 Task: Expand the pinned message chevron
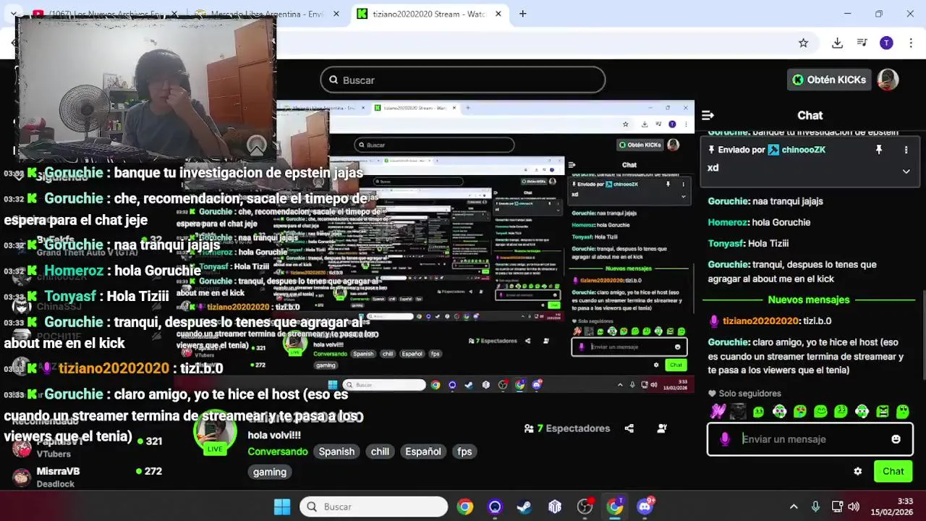(906, 171)
